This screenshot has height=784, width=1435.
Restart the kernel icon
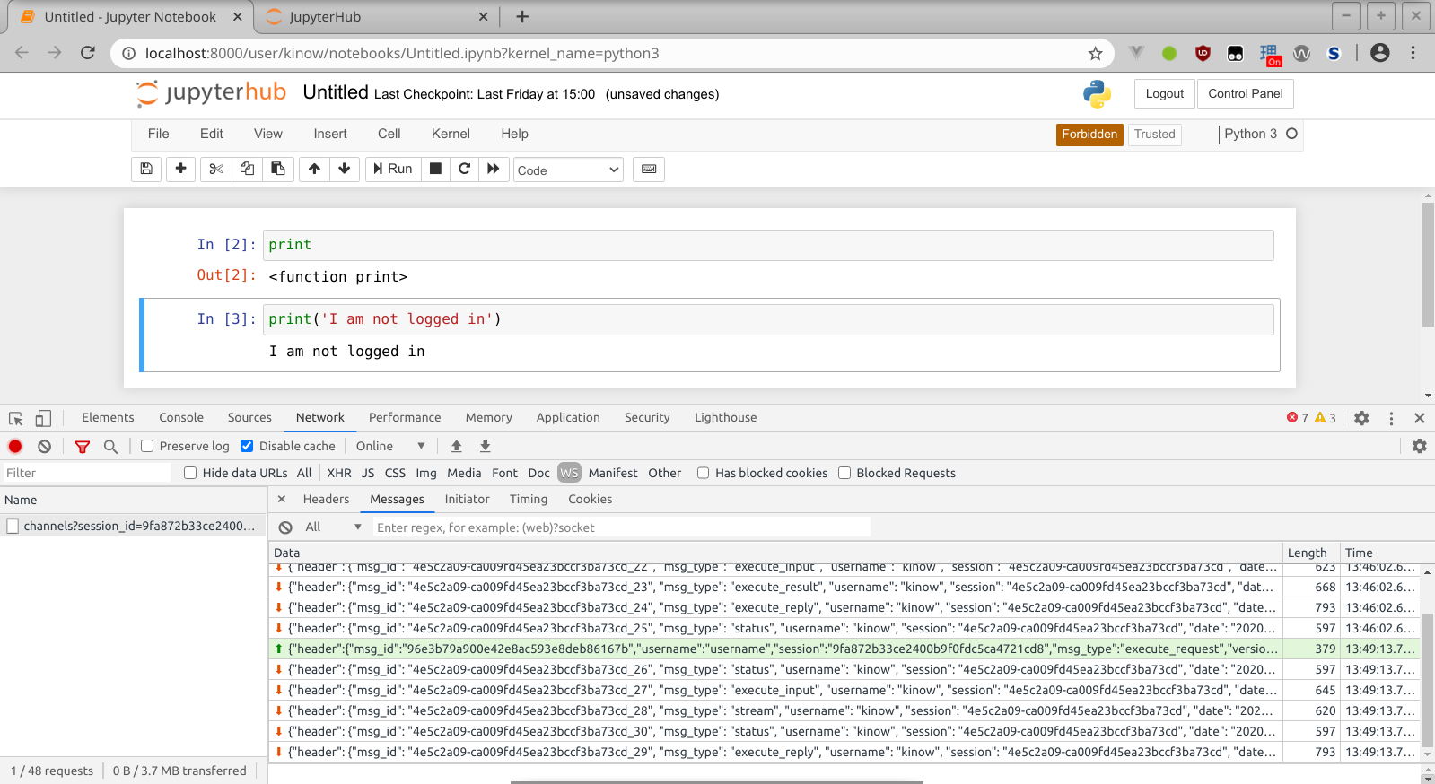coord(464,169)
